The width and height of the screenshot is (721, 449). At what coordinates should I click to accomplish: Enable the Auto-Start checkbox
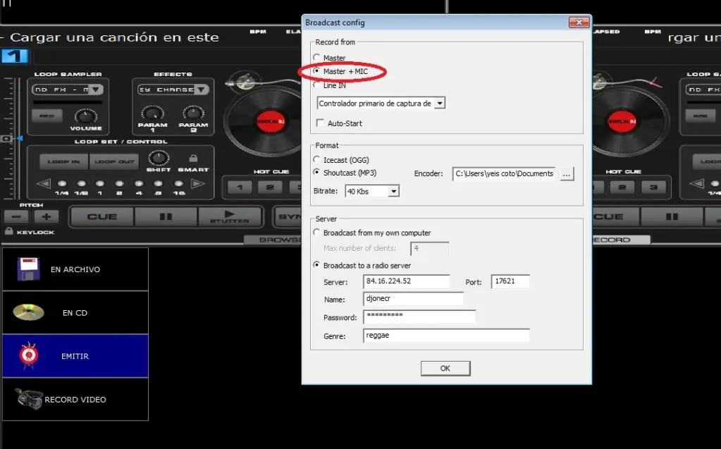click(320, 123)
